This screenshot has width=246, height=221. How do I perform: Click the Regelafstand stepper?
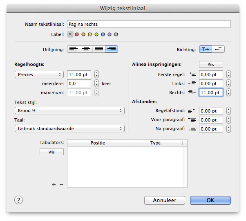coord(228,111)
